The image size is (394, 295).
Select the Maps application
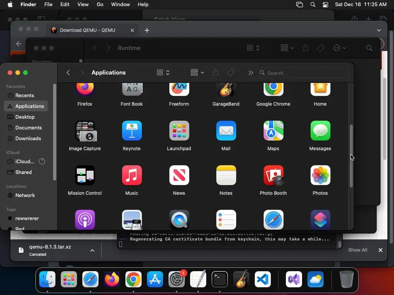[273, 131]
